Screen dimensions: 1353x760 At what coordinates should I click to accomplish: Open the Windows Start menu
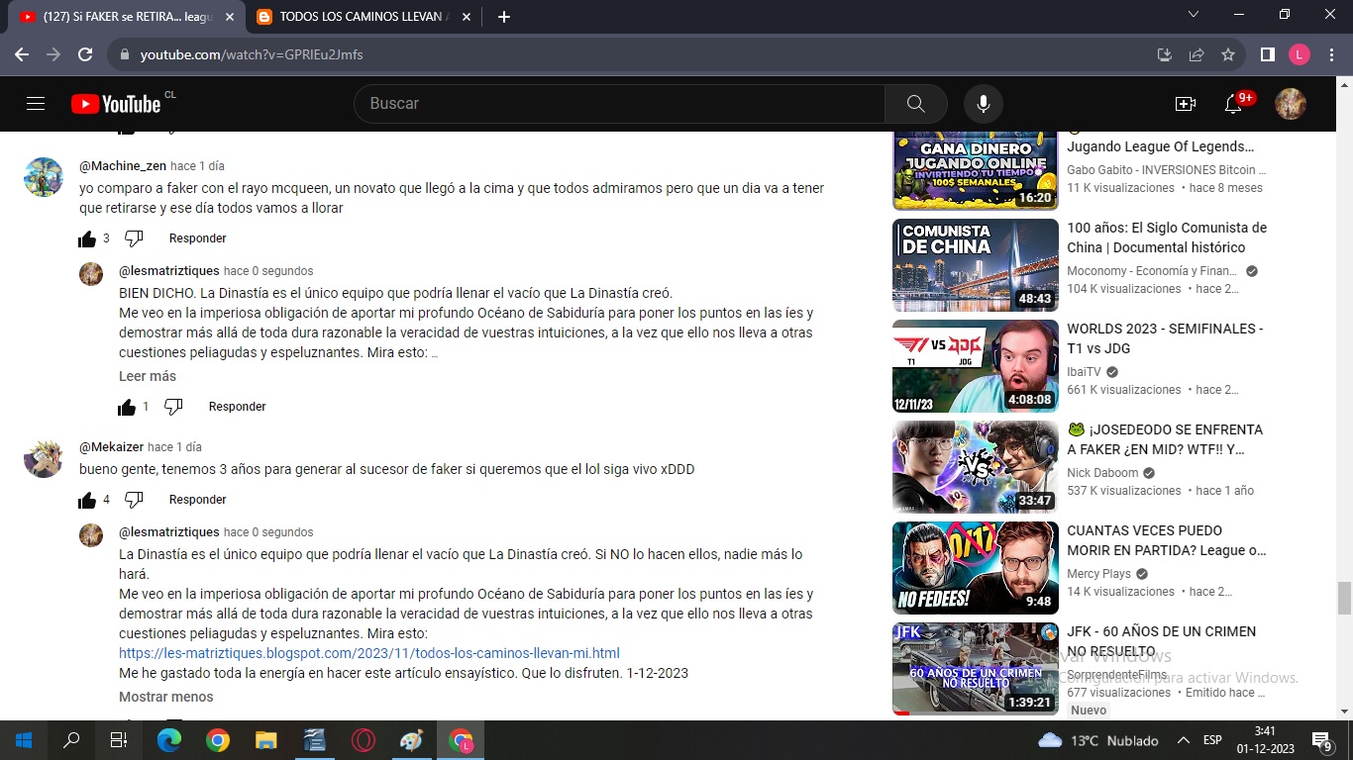24,740
